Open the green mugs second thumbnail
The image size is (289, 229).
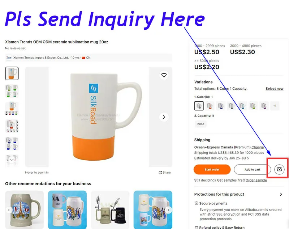[x=12, y=91]
